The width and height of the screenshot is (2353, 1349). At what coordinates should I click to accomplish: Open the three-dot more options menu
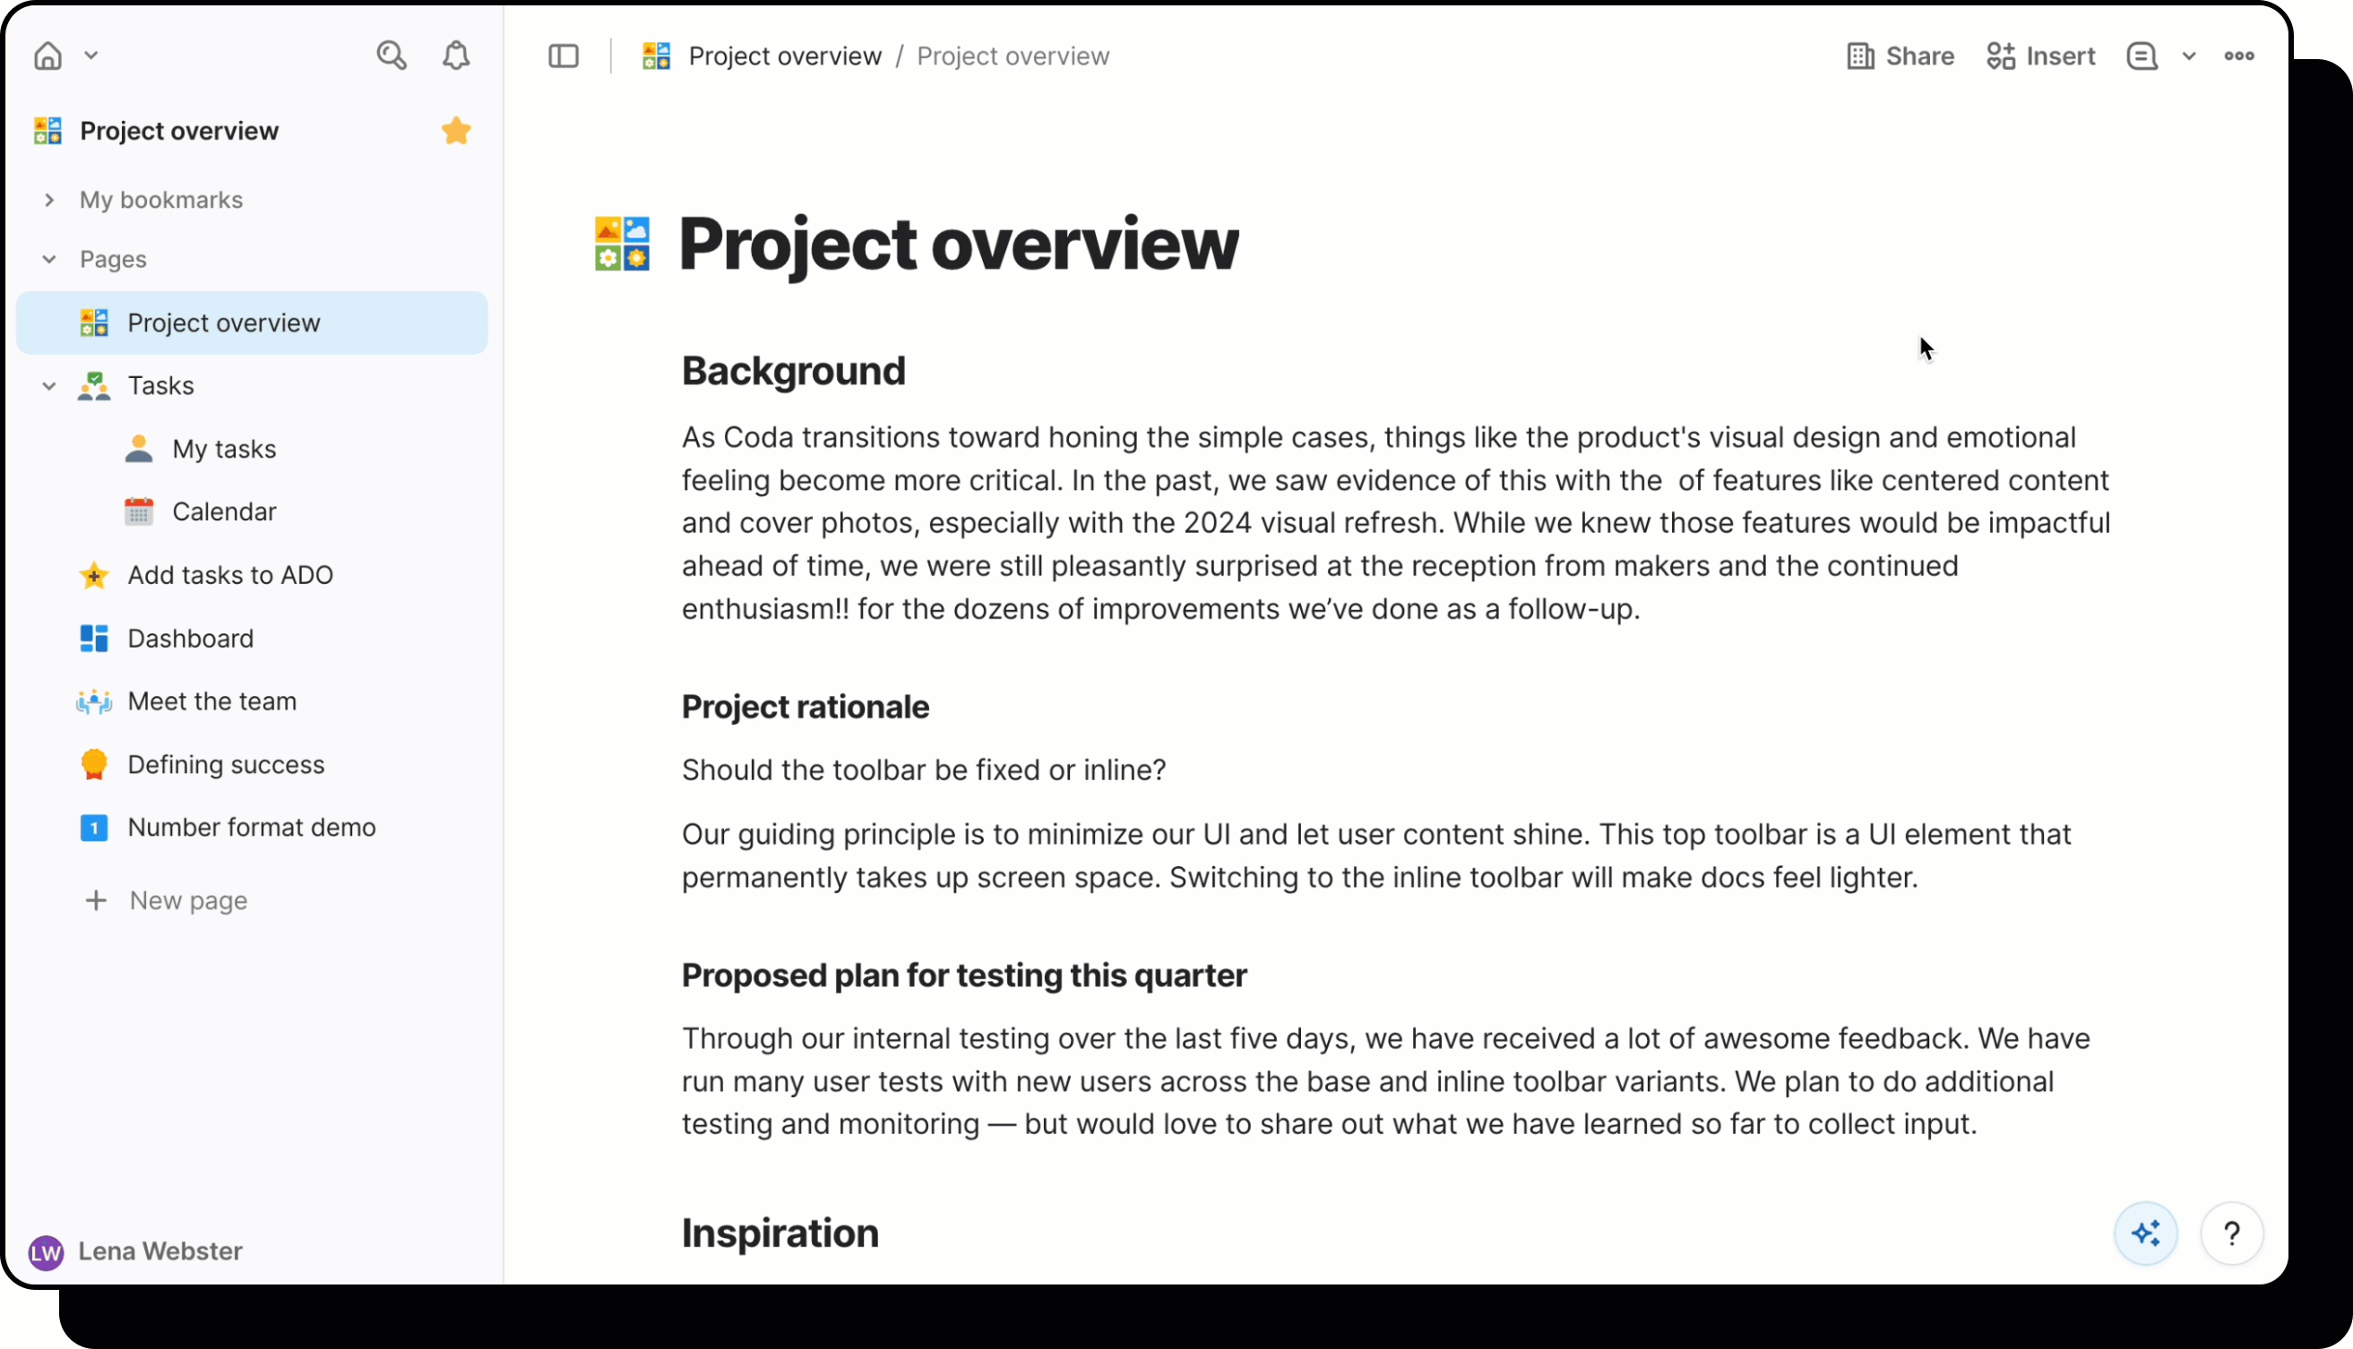click(2239, 56)
